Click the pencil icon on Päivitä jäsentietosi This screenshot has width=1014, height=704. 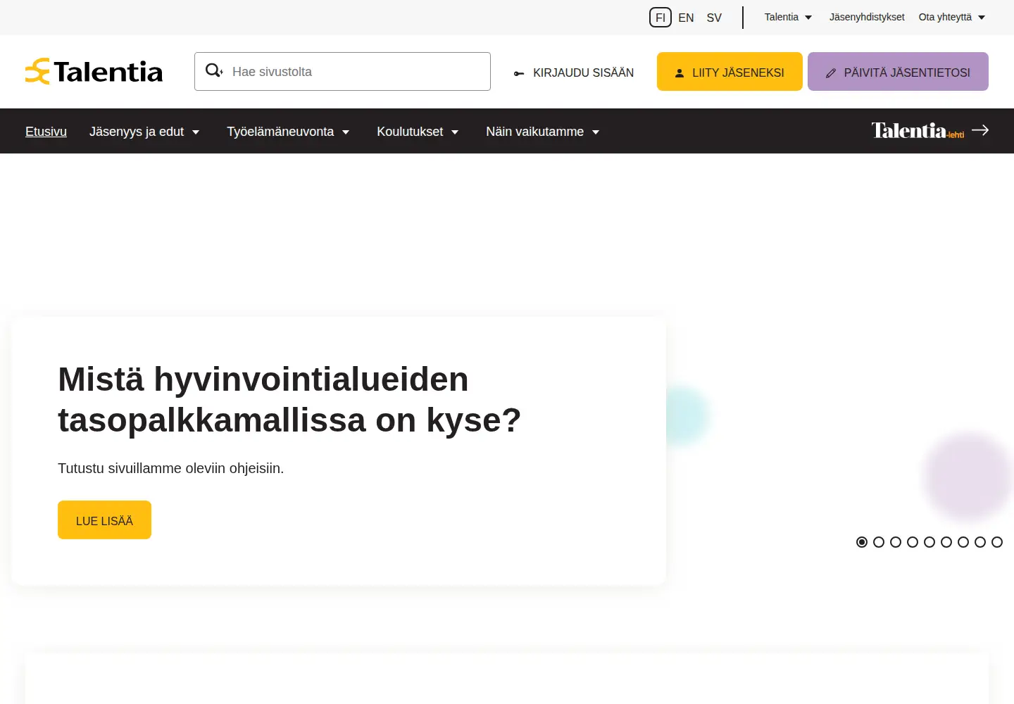click(831, 73)
